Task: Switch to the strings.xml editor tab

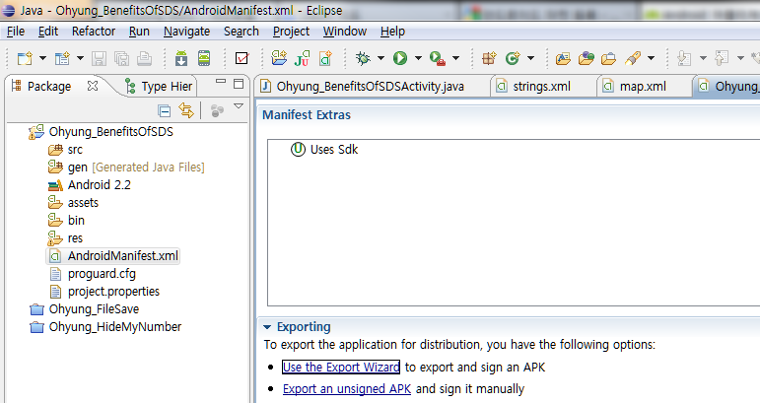Action: click(541, 87)
